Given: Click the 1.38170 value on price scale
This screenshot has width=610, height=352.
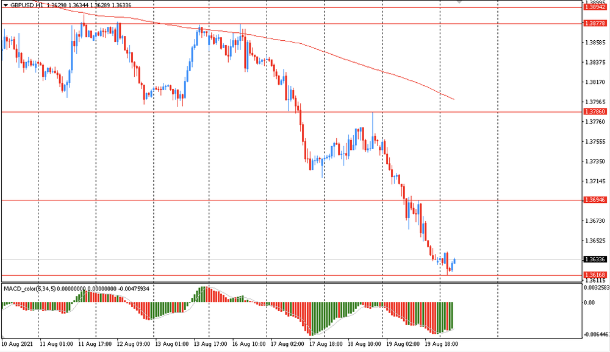Looking at the screenshot, I should [595, 82].
